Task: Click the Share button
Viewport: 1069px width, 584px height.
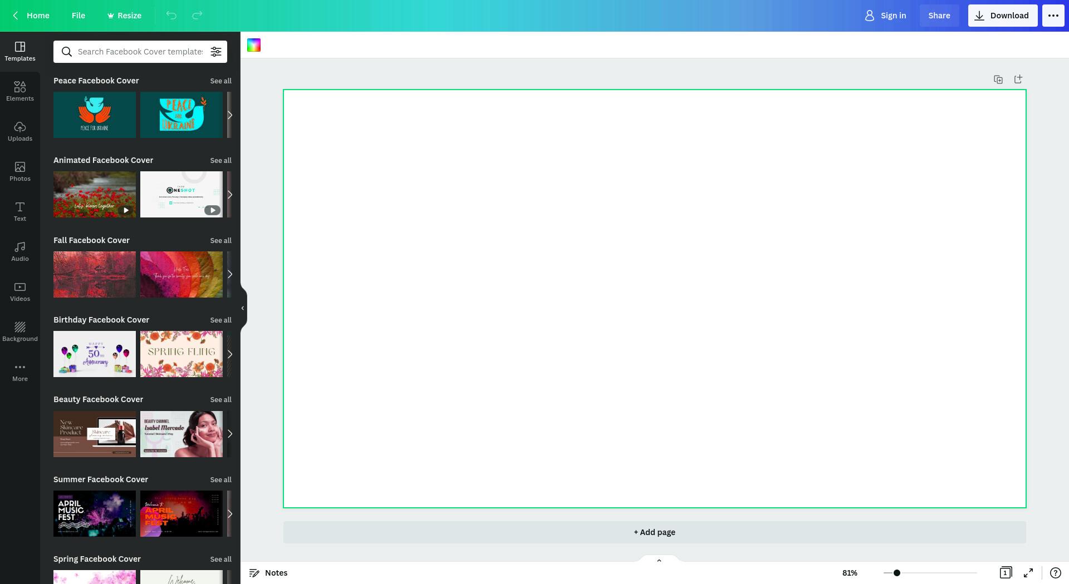Action: click(x=939, y=16)
